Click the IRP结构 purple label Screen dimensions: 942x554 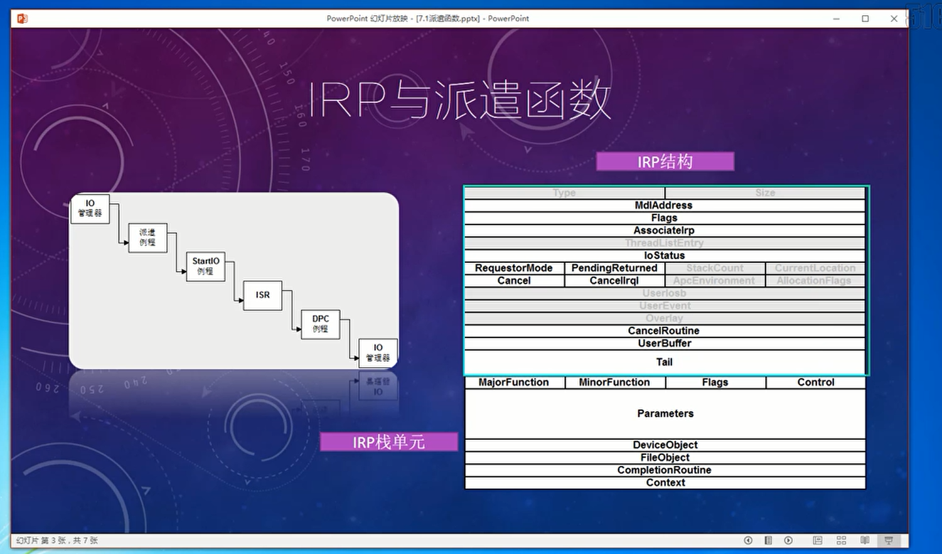click(665, 161)
